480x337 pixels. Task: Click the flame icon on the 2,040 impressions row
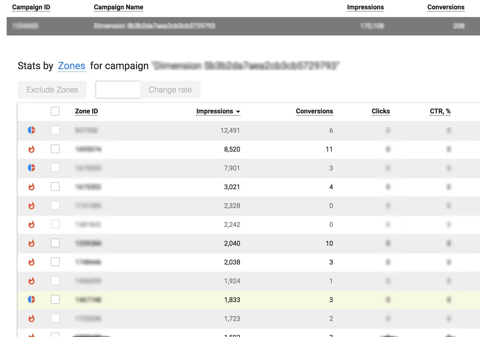[x=31, y=243]
